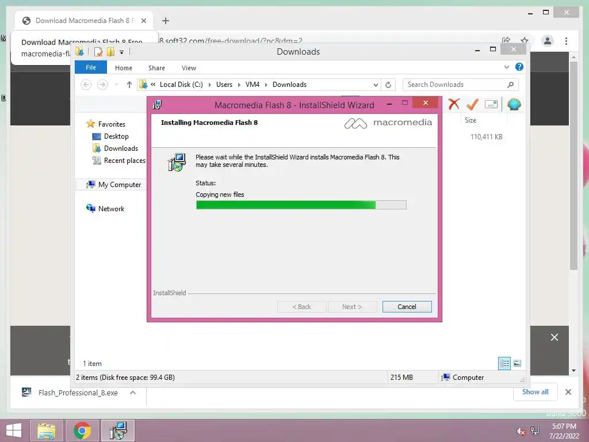
Task: Click the globe shell icon
Action: 514,104
